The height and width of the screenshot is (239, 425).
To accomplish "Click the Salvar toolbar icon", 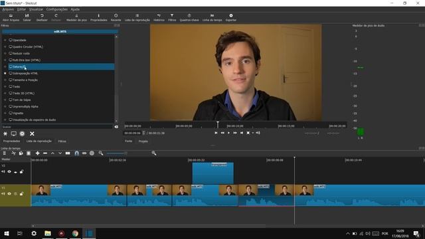I will click(27, 18).
